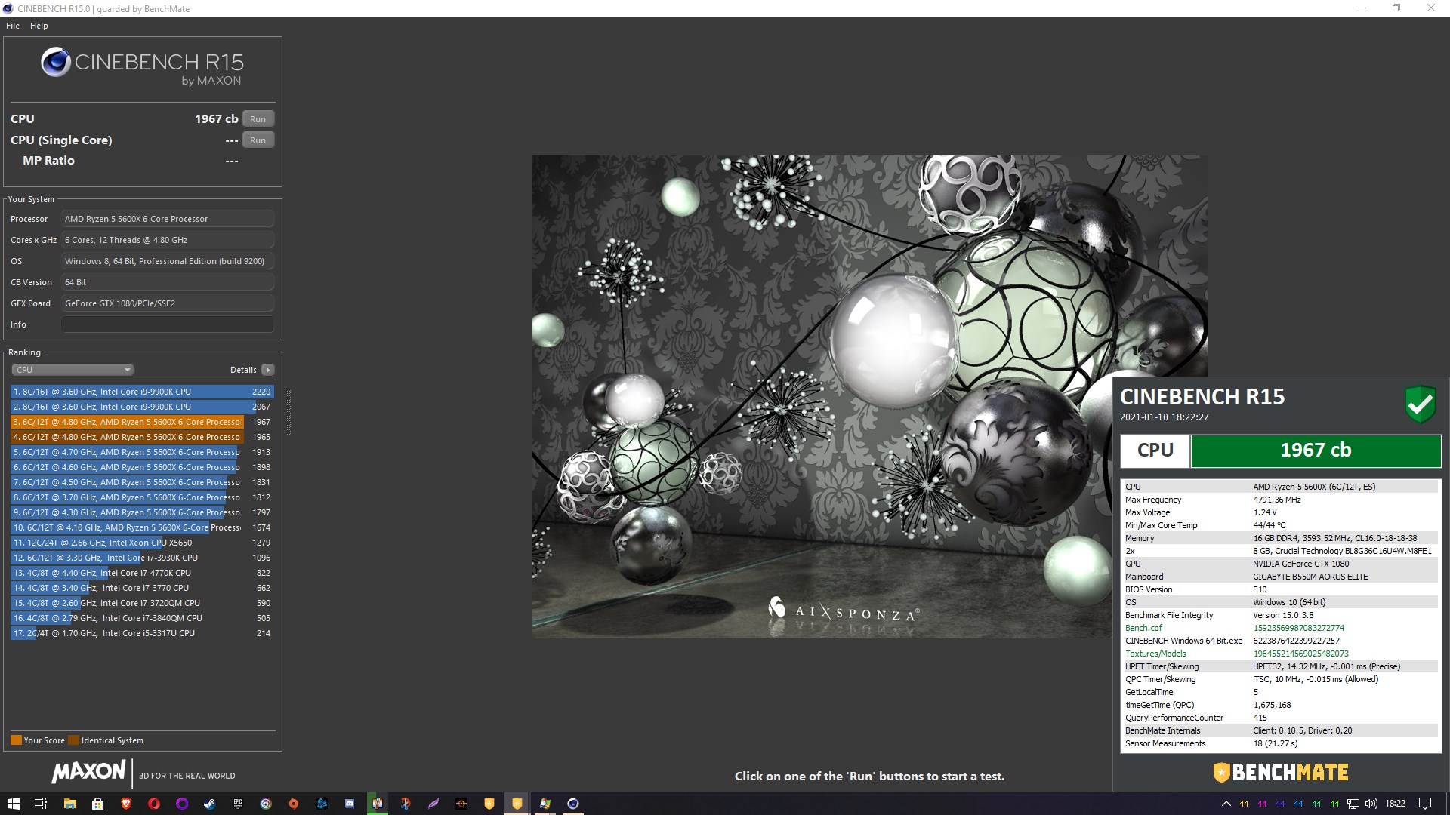Expand ranking Details arrow button

(x=268, y=370)
